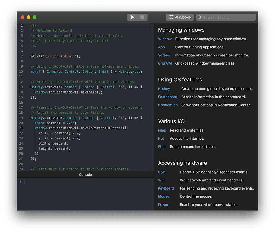Click the Console header bar
Image resolution: width=275 pixels, height=233 pixels.
coord(85,174)
